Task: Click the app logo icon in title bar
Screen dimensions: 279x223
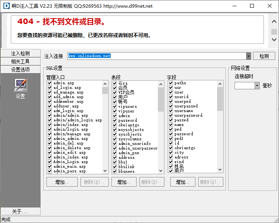Action: [x=5, y=6]
